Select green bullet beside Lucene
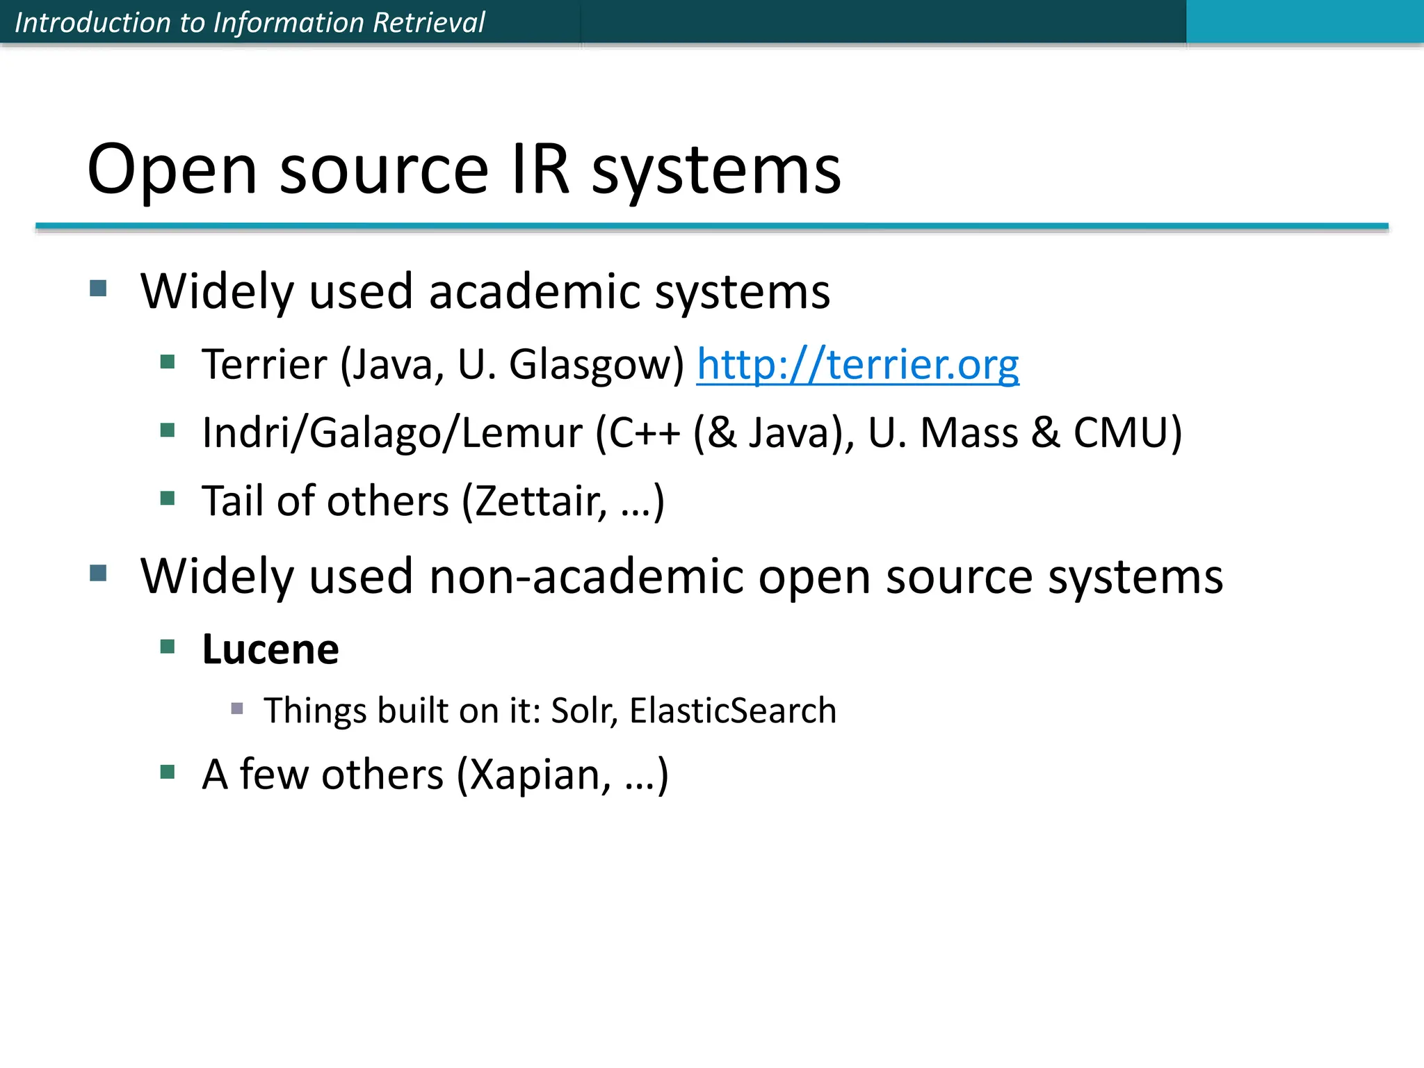 point(168,647)
